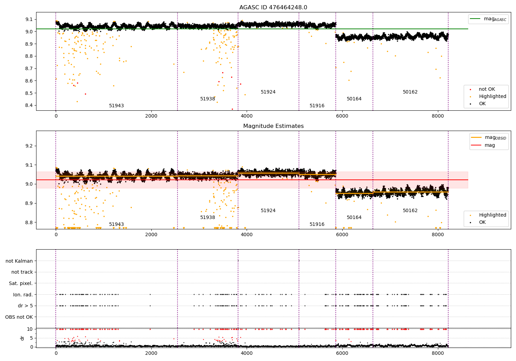Viewport: 516px width, 361px height.
Task: Click obsid label 51916 in Magnitude Estimates plot
Action: tap(317, 225)
